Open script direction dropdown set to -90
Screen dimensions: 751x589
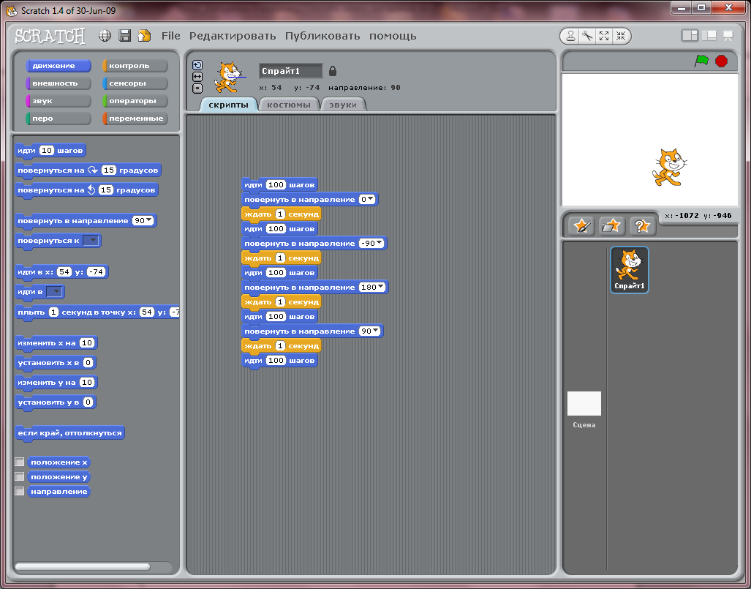coord(380,244)
